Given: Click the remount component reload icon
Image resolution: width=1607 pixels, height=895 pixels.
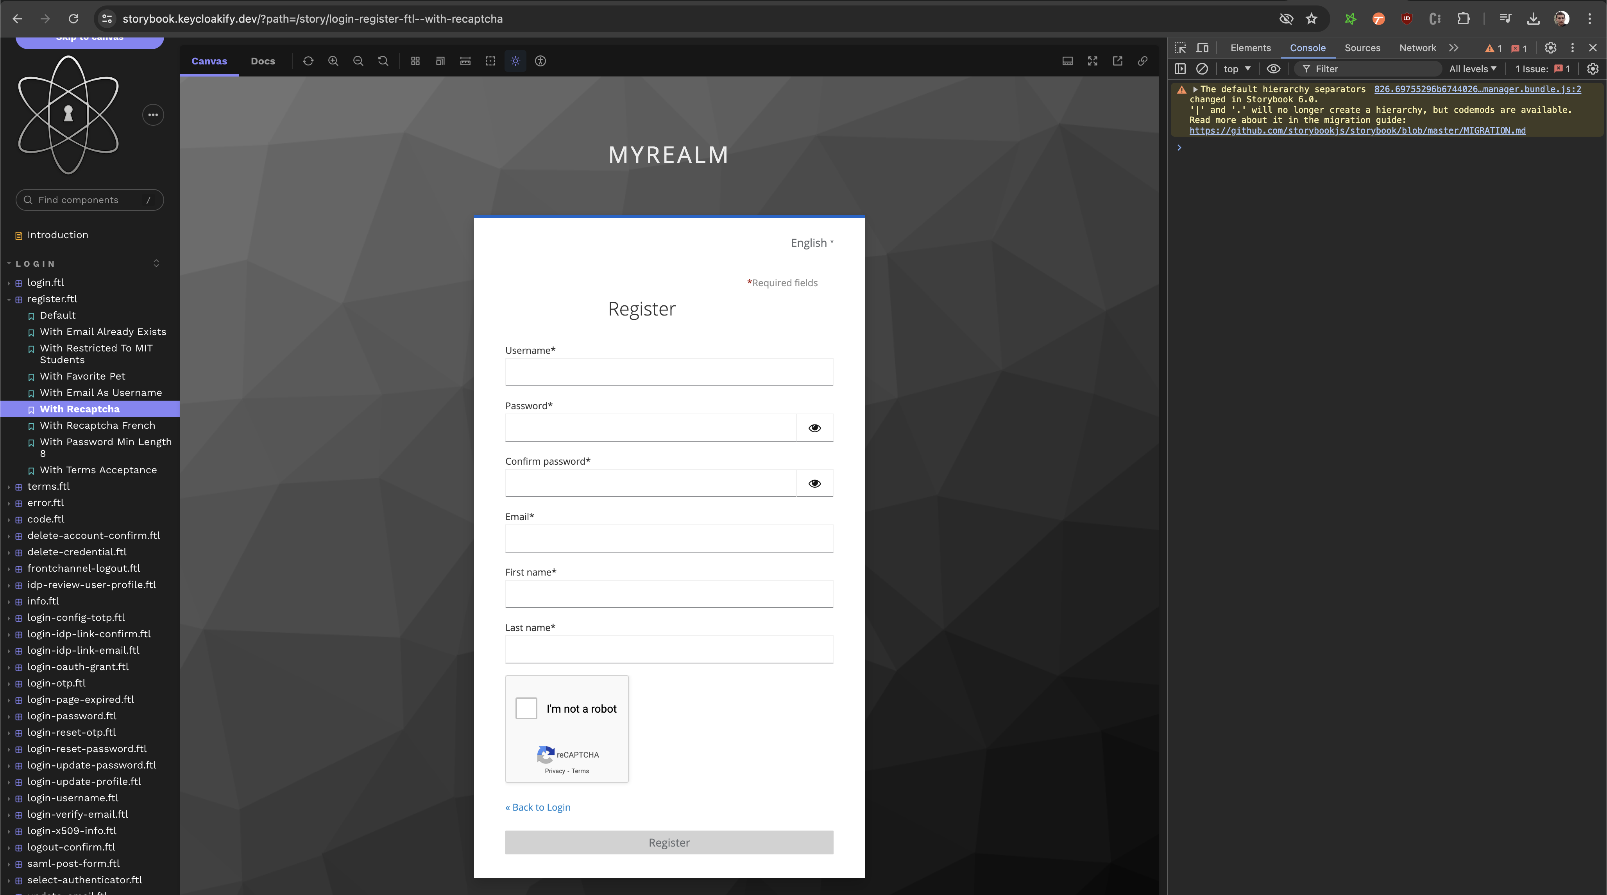Looking at the screenshot, I should (308, 61).
